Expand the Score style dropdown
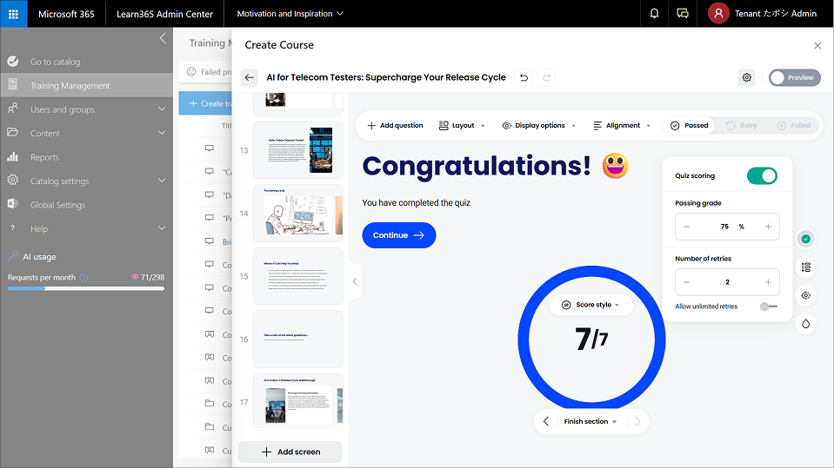This screenshot has height=468, width=834. click(591, 305)
